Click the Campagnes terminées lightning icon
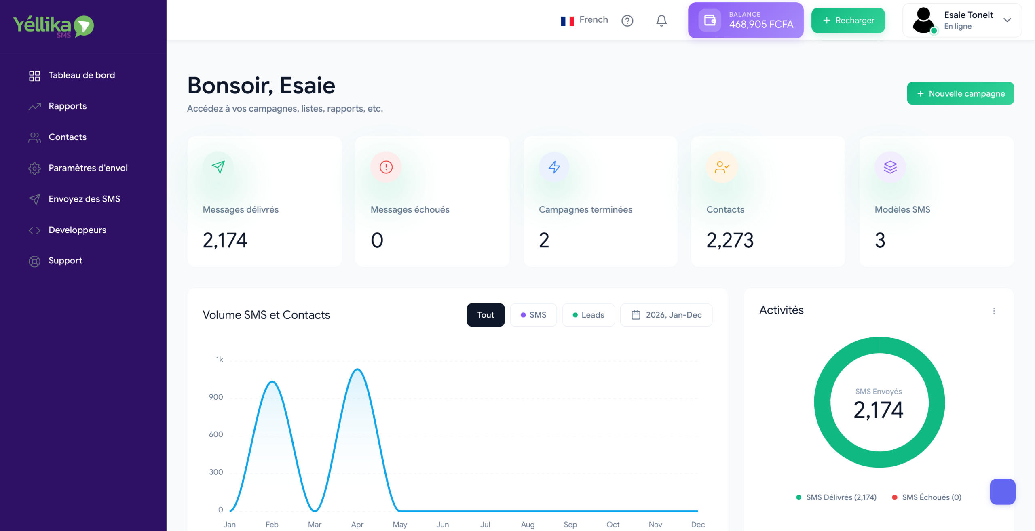 (x=554, y=167)
